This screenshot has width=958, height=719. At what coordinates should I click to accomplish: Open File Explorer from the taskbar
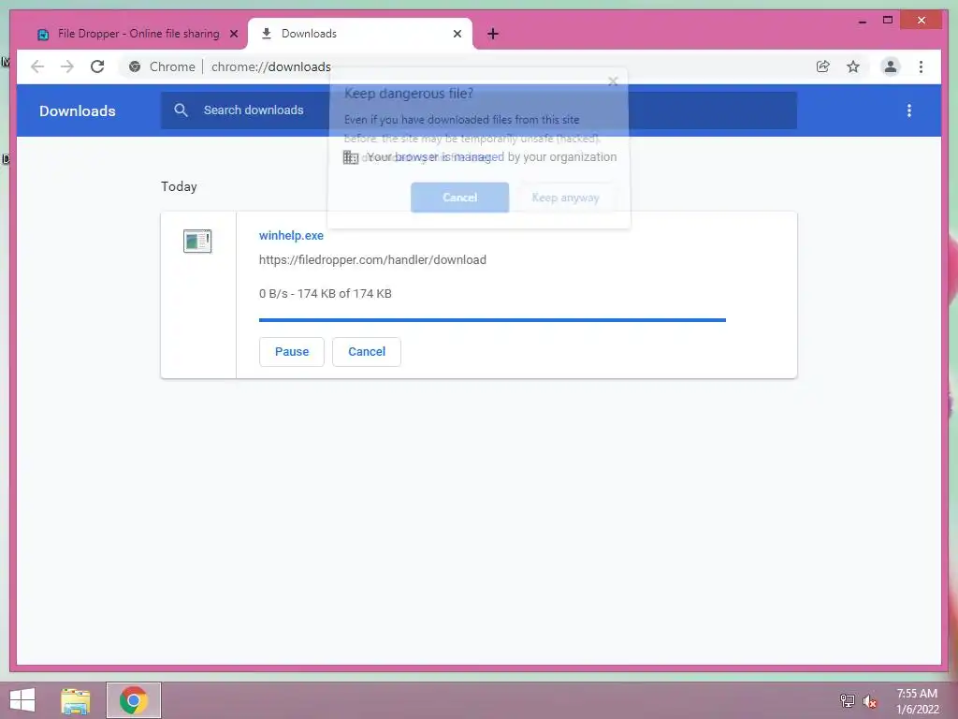(x=75, y=700)
